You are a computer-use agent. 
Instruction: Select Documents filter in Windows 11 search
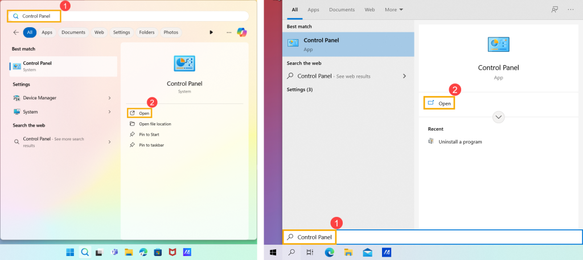tap(73, 32)
